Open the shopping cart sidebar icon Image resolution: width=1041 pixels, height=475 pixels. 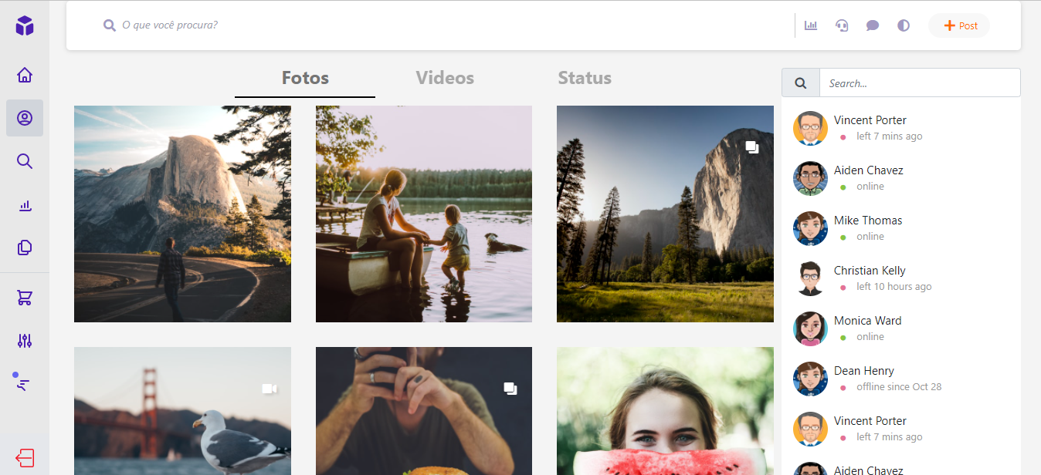click(25, 298)
